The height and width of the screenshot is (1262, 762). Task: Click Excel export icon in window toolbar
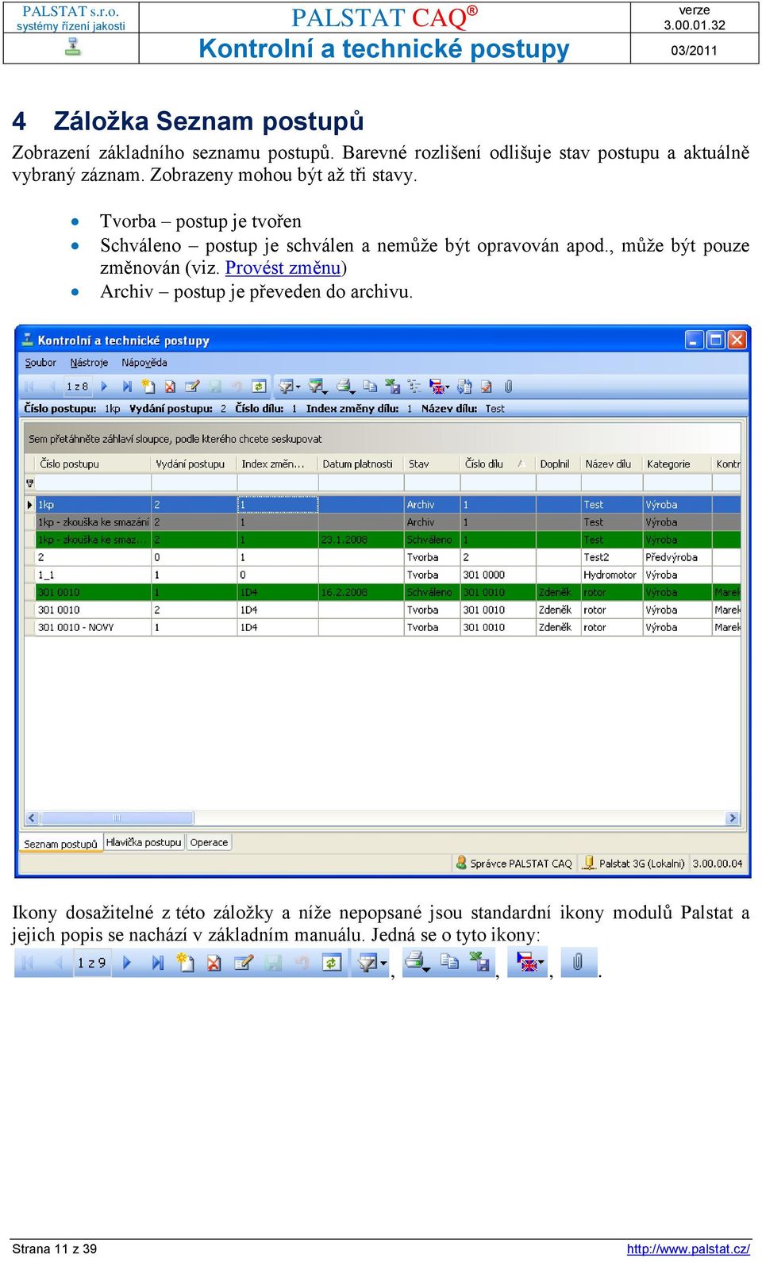(393, 387)
